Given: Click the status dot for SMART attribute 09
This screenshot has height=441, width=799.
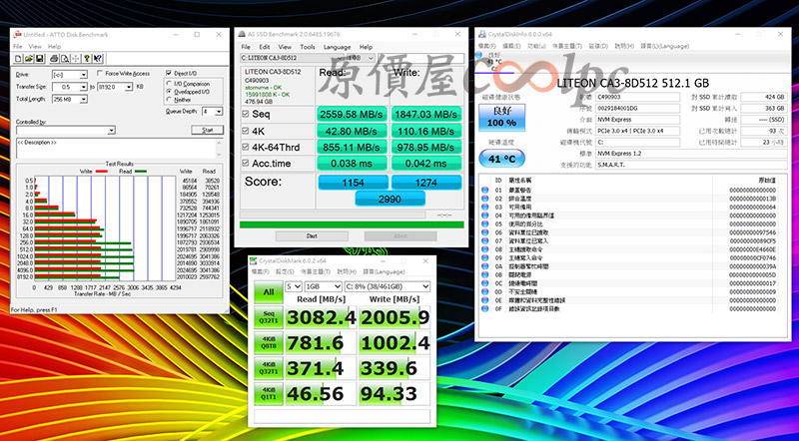Looking at the screenshot, I should (x=484, y=258).
